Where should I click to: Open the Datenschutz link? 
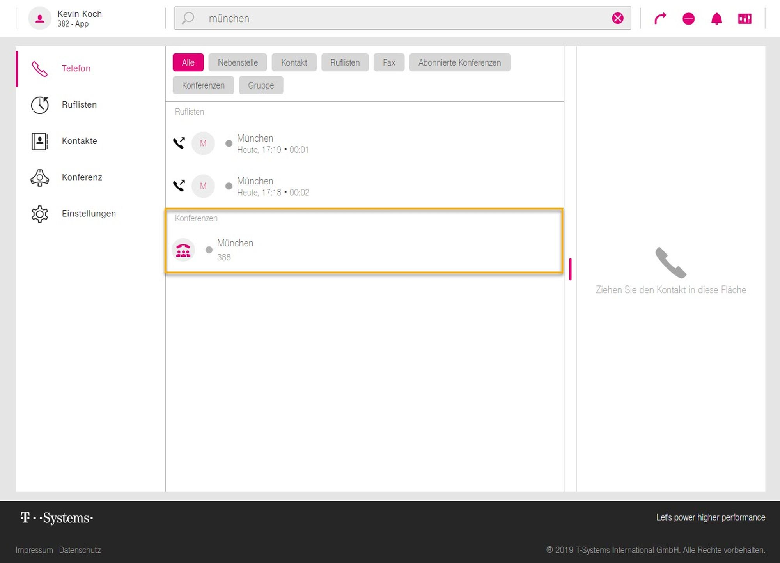tap(80, 550)
